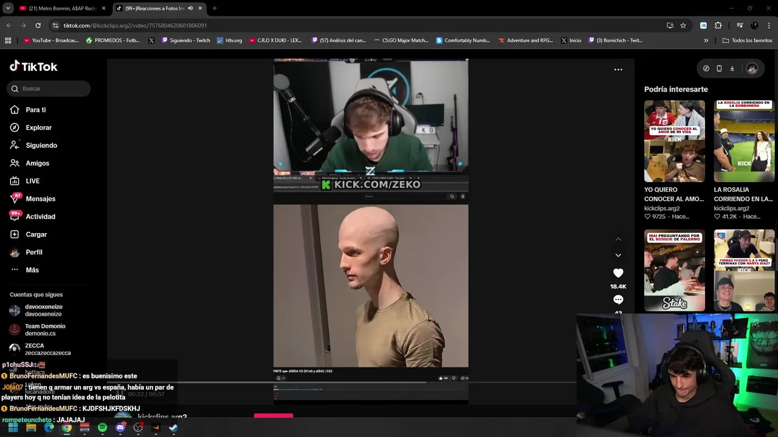Show more bookmarks with the chevron
The height and width of the screenshot is (437, 778).
(x=706, y=41)
